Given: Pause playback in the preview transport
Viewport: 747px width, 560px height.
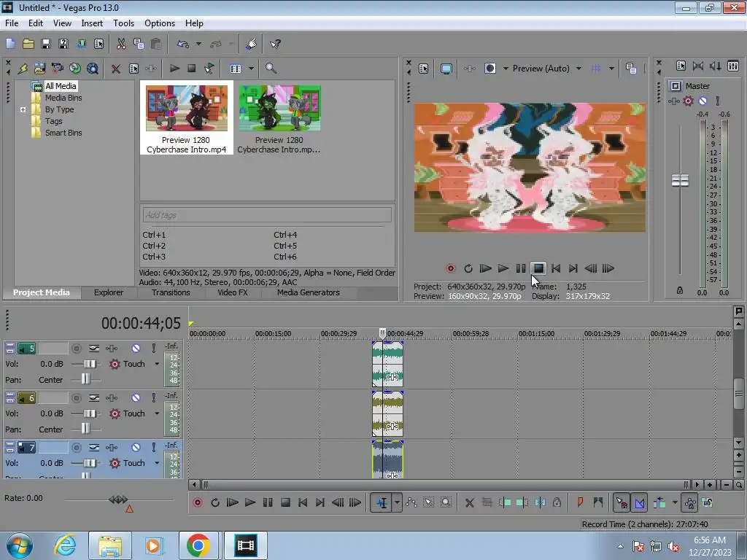Looking at the screenshot, I should tap(521, 268).
